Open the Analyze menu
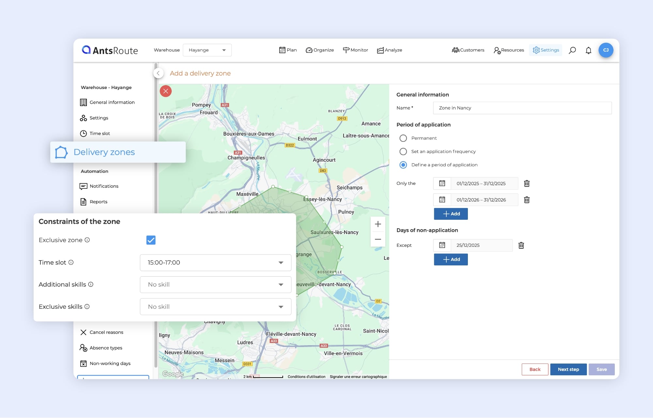 tap(390, 50)
